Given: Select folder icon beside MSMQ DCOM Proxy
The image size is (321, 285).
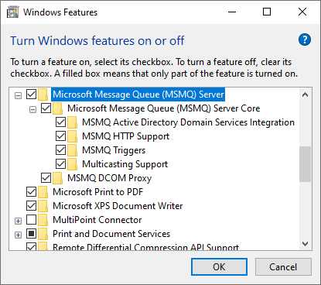Looking at the screenshot, I should pyautogui.click(x=57, y=178).
